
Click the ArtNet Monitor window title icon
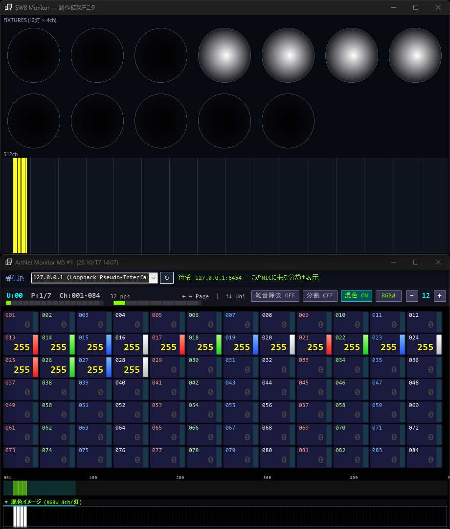pos(8,262)
